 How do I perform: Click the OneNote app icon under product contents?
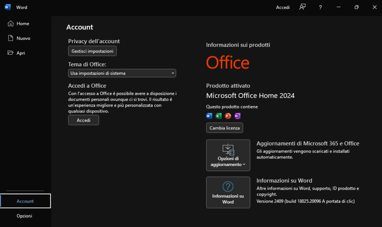click(x=237, y=116)
